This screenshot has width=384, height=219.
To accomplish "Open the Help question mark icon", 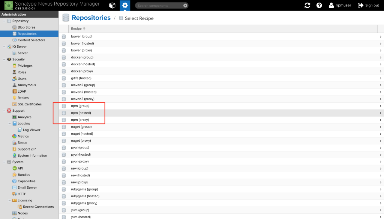I will 319,5.
